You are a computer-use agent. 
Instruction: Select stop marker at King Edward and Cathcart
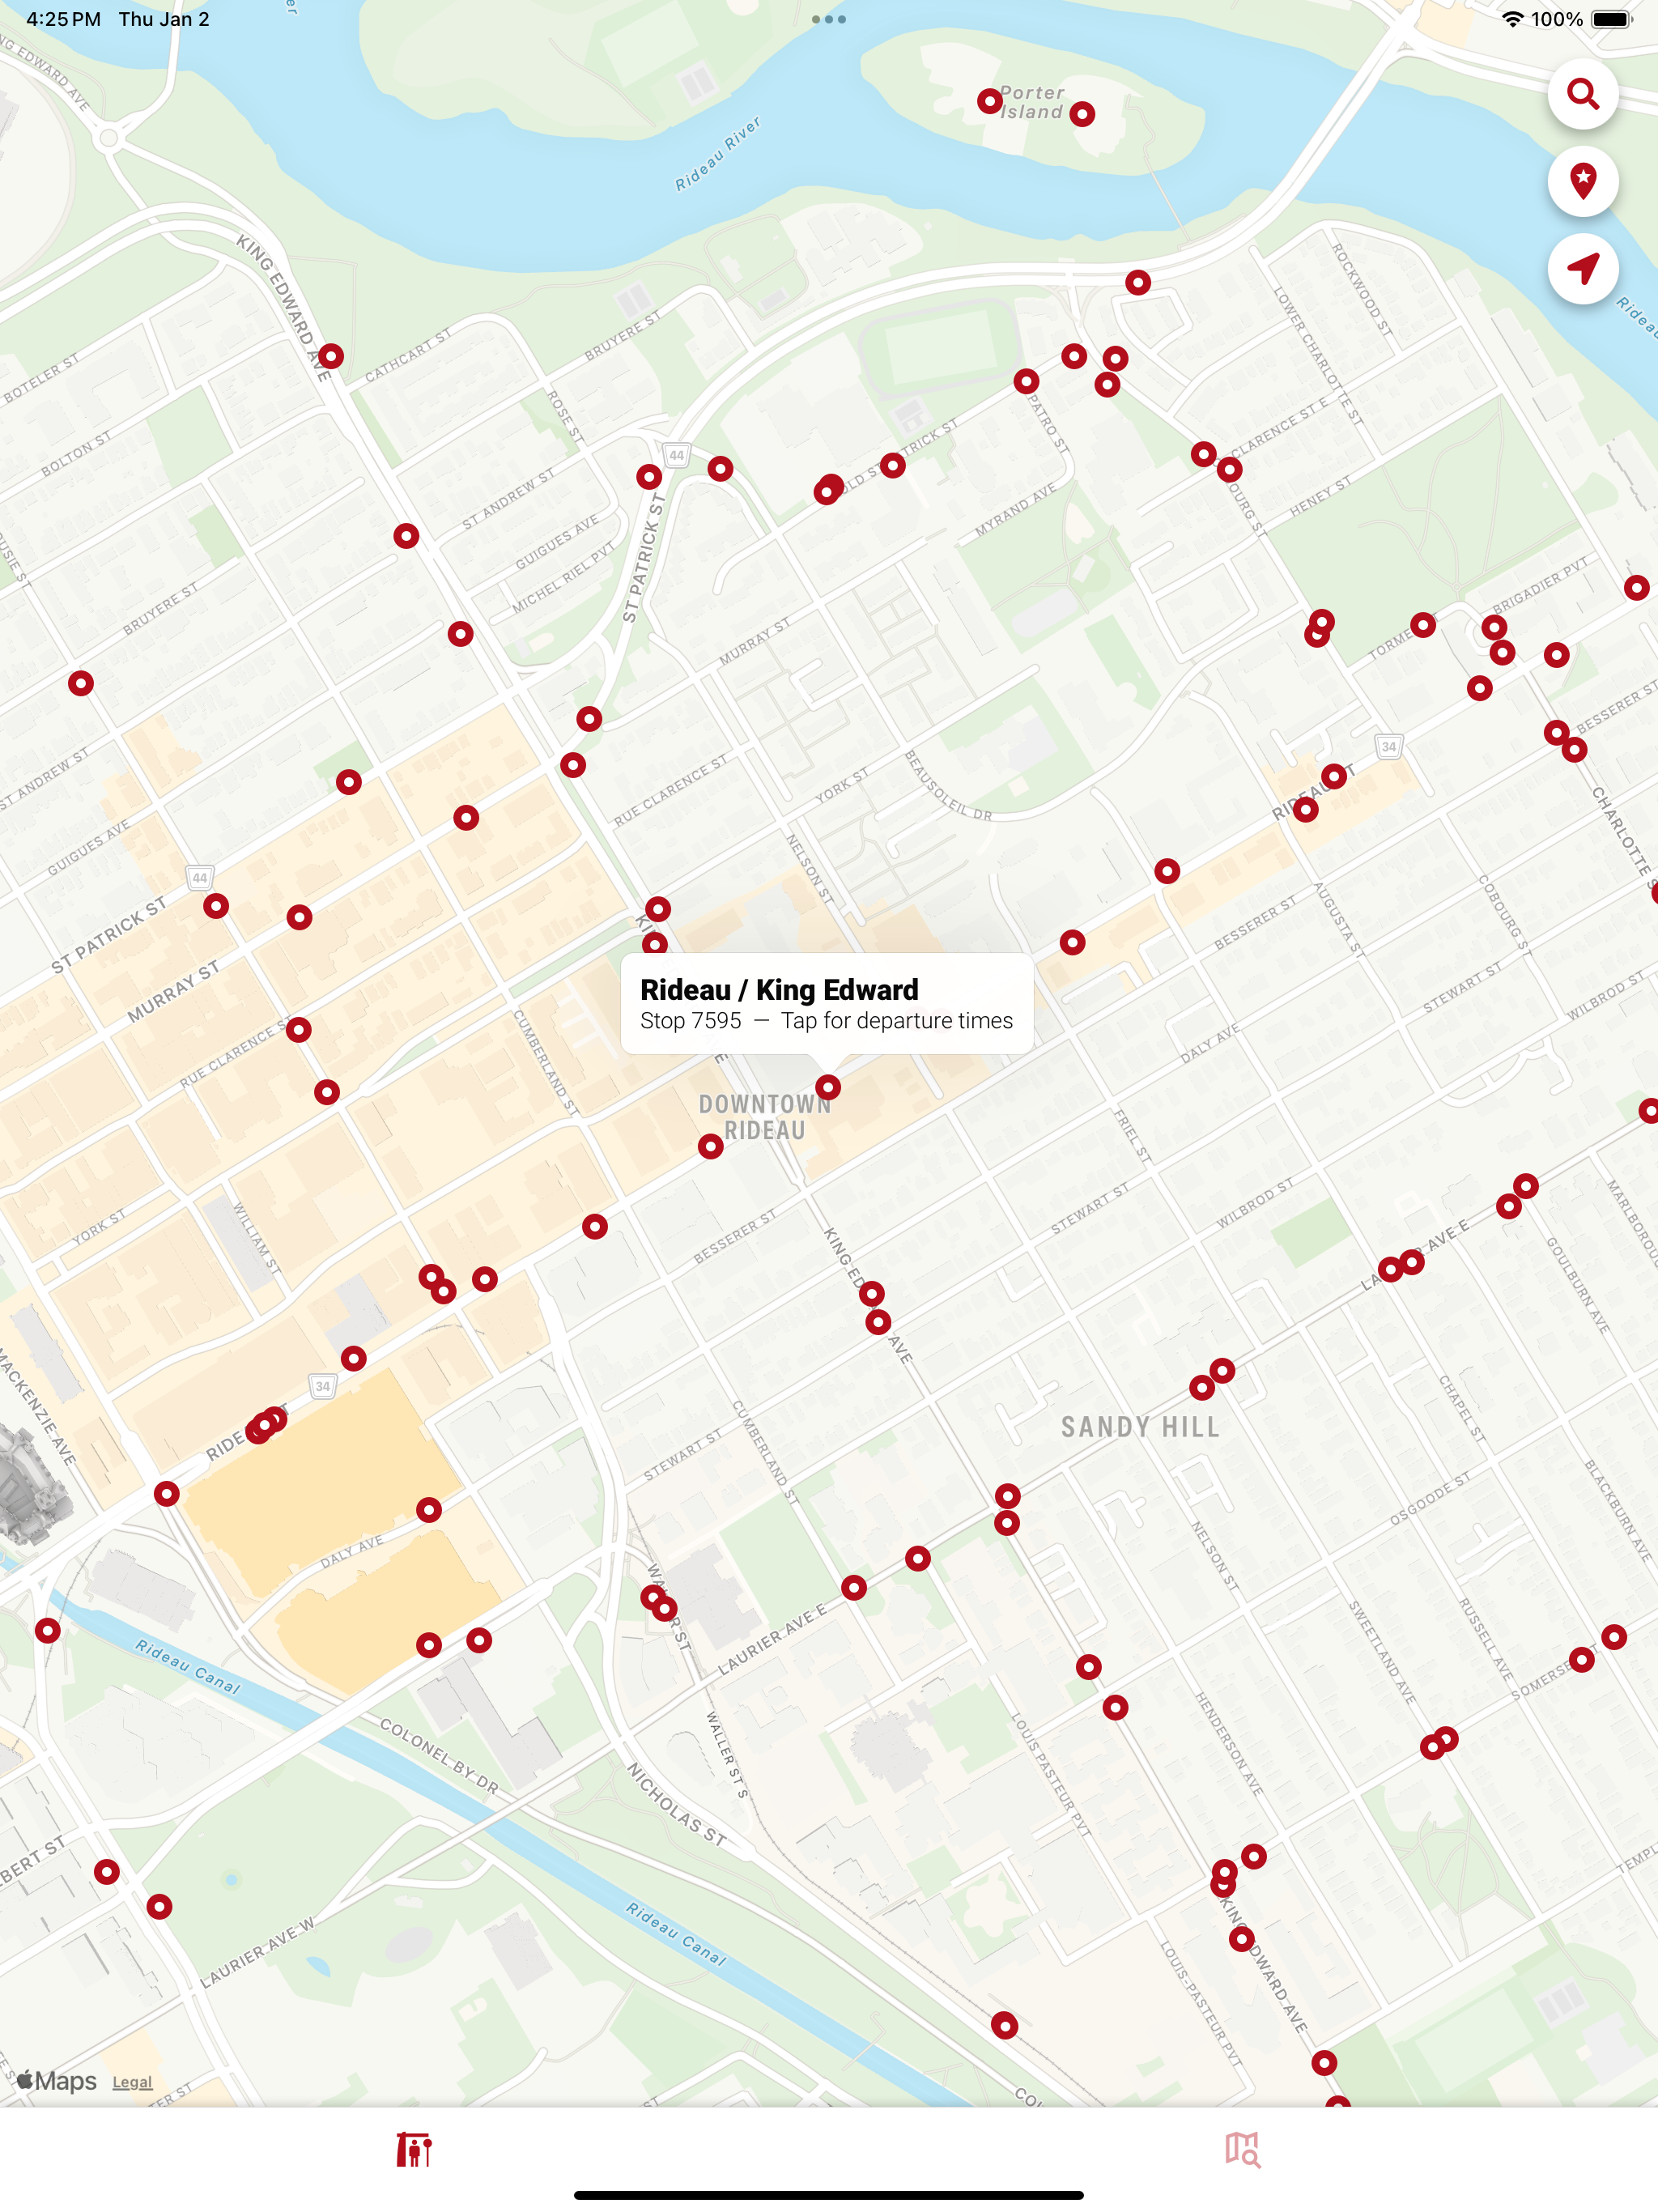pos(331,356)
